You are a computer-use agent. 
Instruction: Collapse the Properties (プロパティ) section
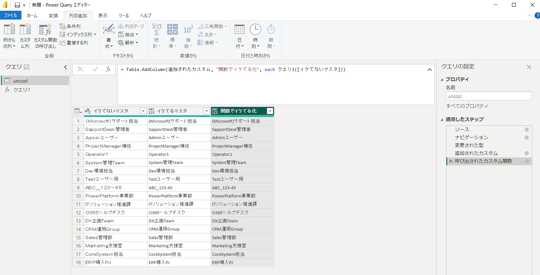point(442,79)
